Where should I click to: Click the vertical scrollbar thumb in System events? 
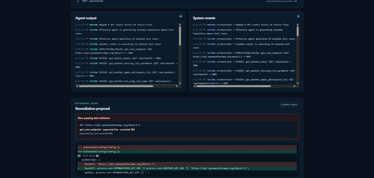coord(298,31)
